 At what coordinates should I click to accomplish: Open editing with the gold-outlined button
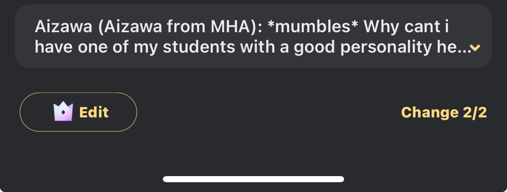click(78, 112)
